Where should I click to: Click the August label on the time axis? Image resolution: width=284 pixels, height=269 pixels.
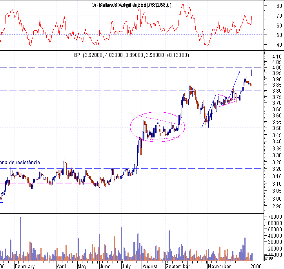pyautogui.click(x=150, y=267)
